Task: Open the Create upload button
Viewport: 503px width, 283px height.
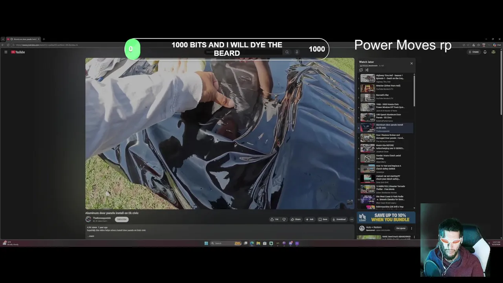Action: 474,52
